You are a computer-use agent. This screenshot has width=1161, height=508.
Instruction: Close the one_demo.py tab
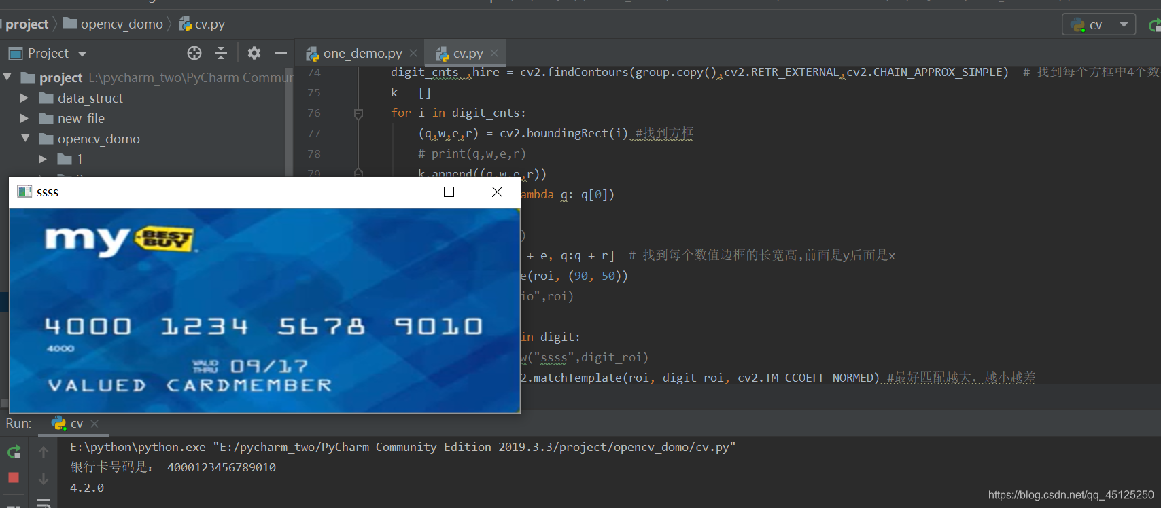pyautogui.click(x=413, y=53)
